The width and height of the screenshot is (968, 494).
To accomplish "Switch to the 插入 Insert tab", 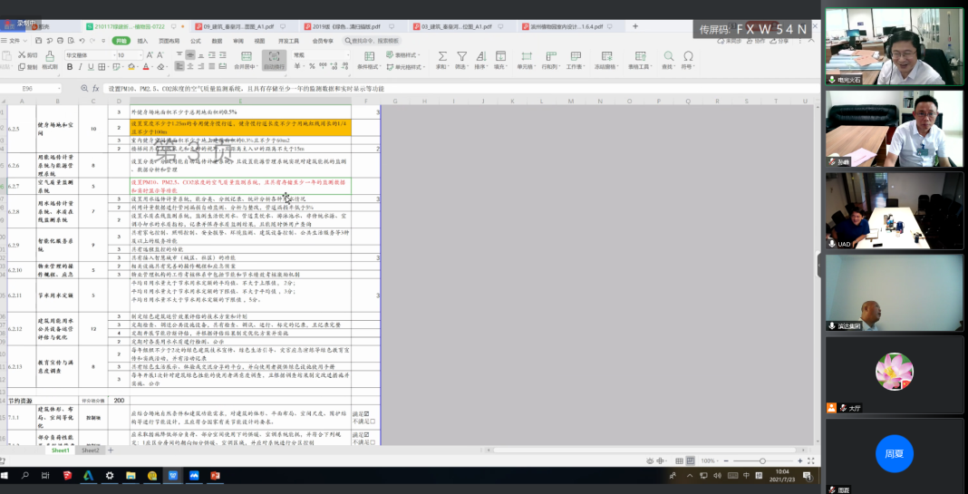I will coord(142,41).
